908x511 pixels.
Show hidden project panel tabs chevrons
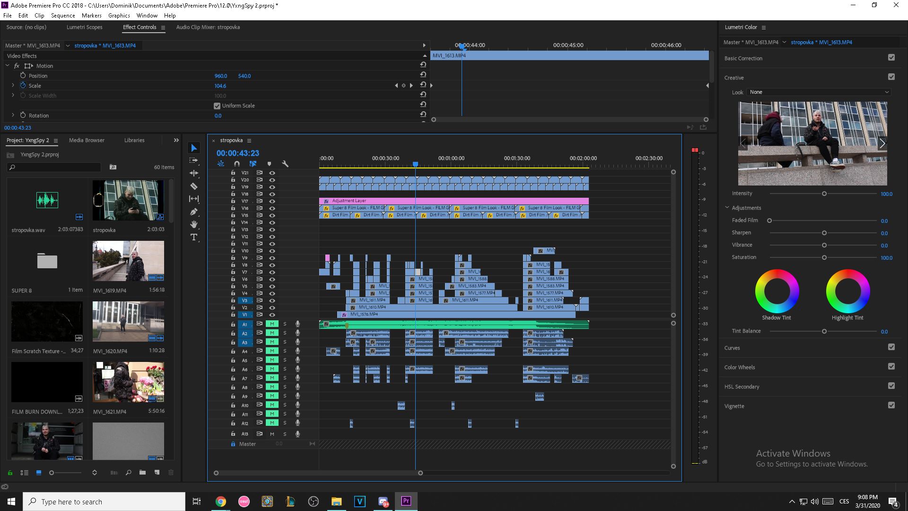point(176,140)
